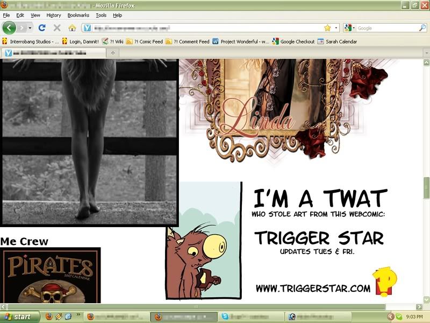Click the Google search input field
The image size is (430, 323).
click(387, 28)
